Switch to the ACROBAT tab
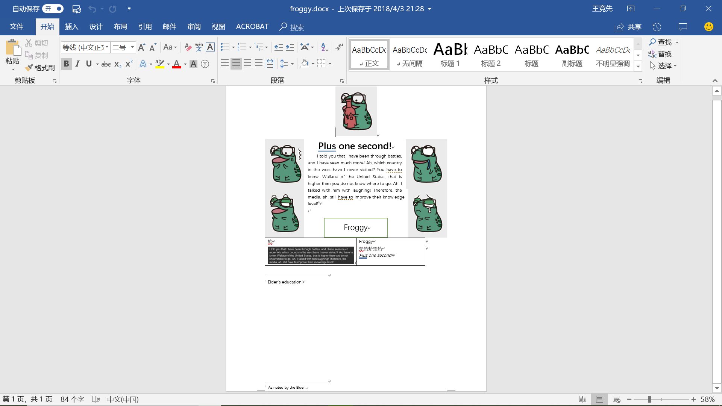 pyautogui.click(x=252, y=27)
